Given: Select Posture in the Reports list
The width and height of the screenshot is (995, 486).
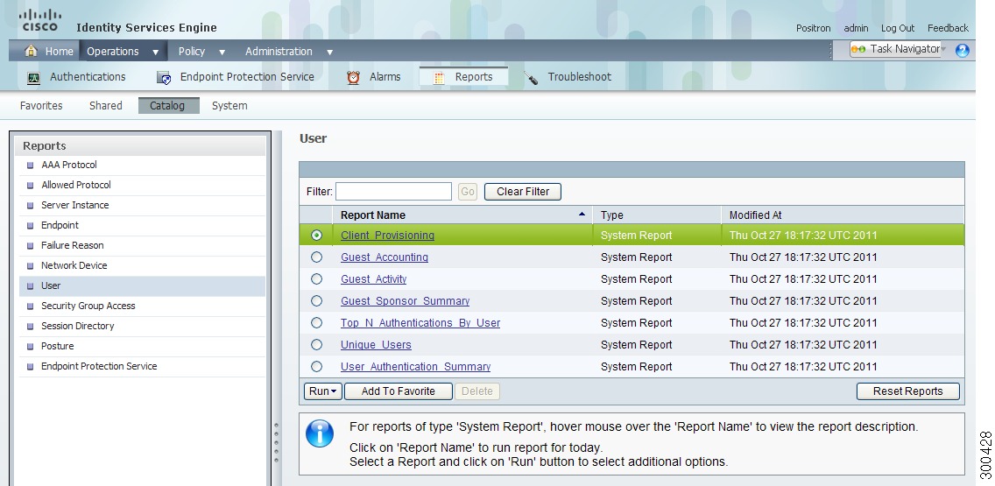Looking at the screenshot, I should (142, 347).
